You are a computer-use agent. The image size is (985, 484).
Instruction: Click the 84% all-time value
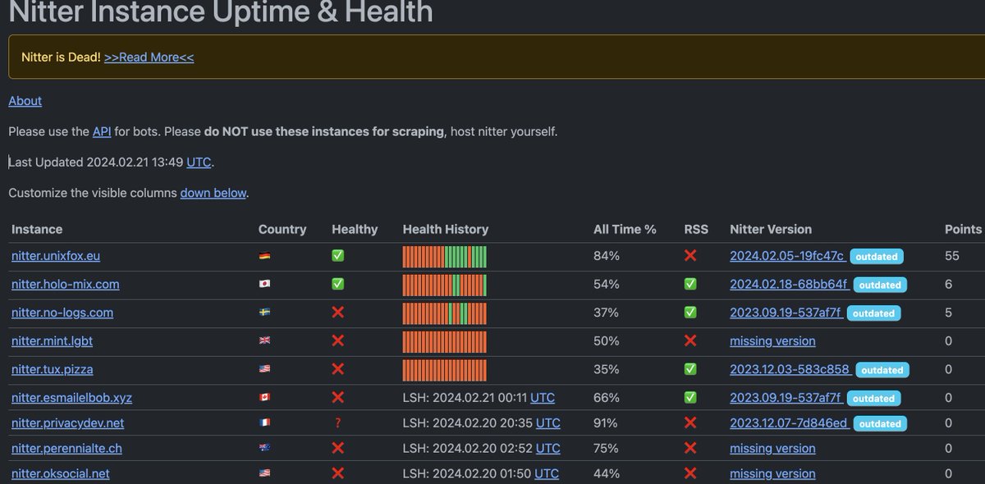(x=607, y=256)
